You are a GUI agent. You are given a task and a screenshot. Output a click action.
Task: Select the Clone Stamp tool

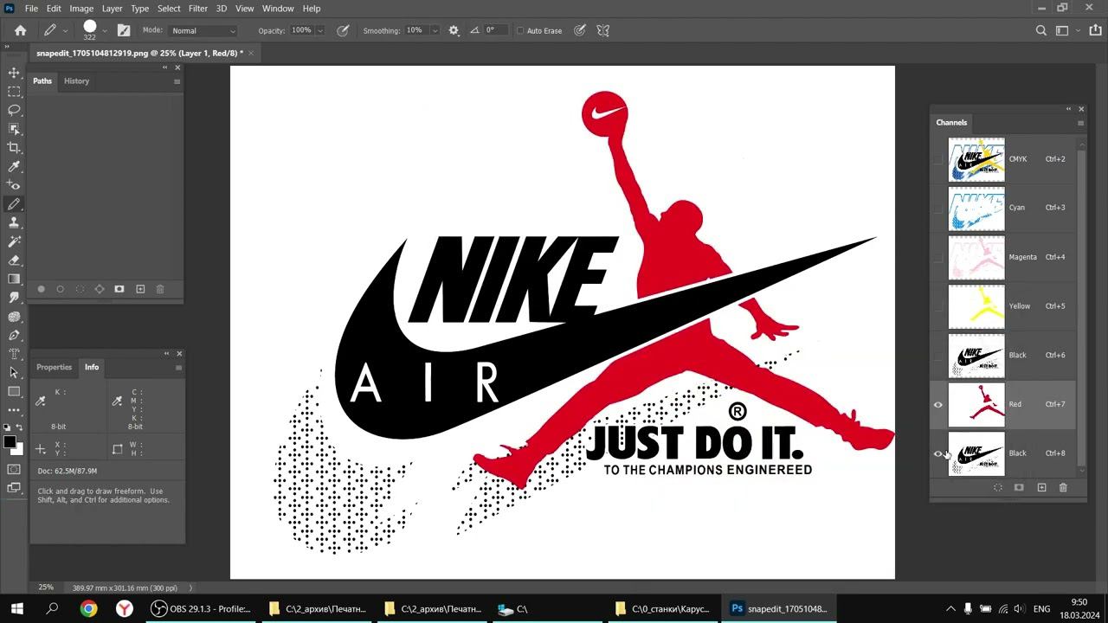point(14,223)
